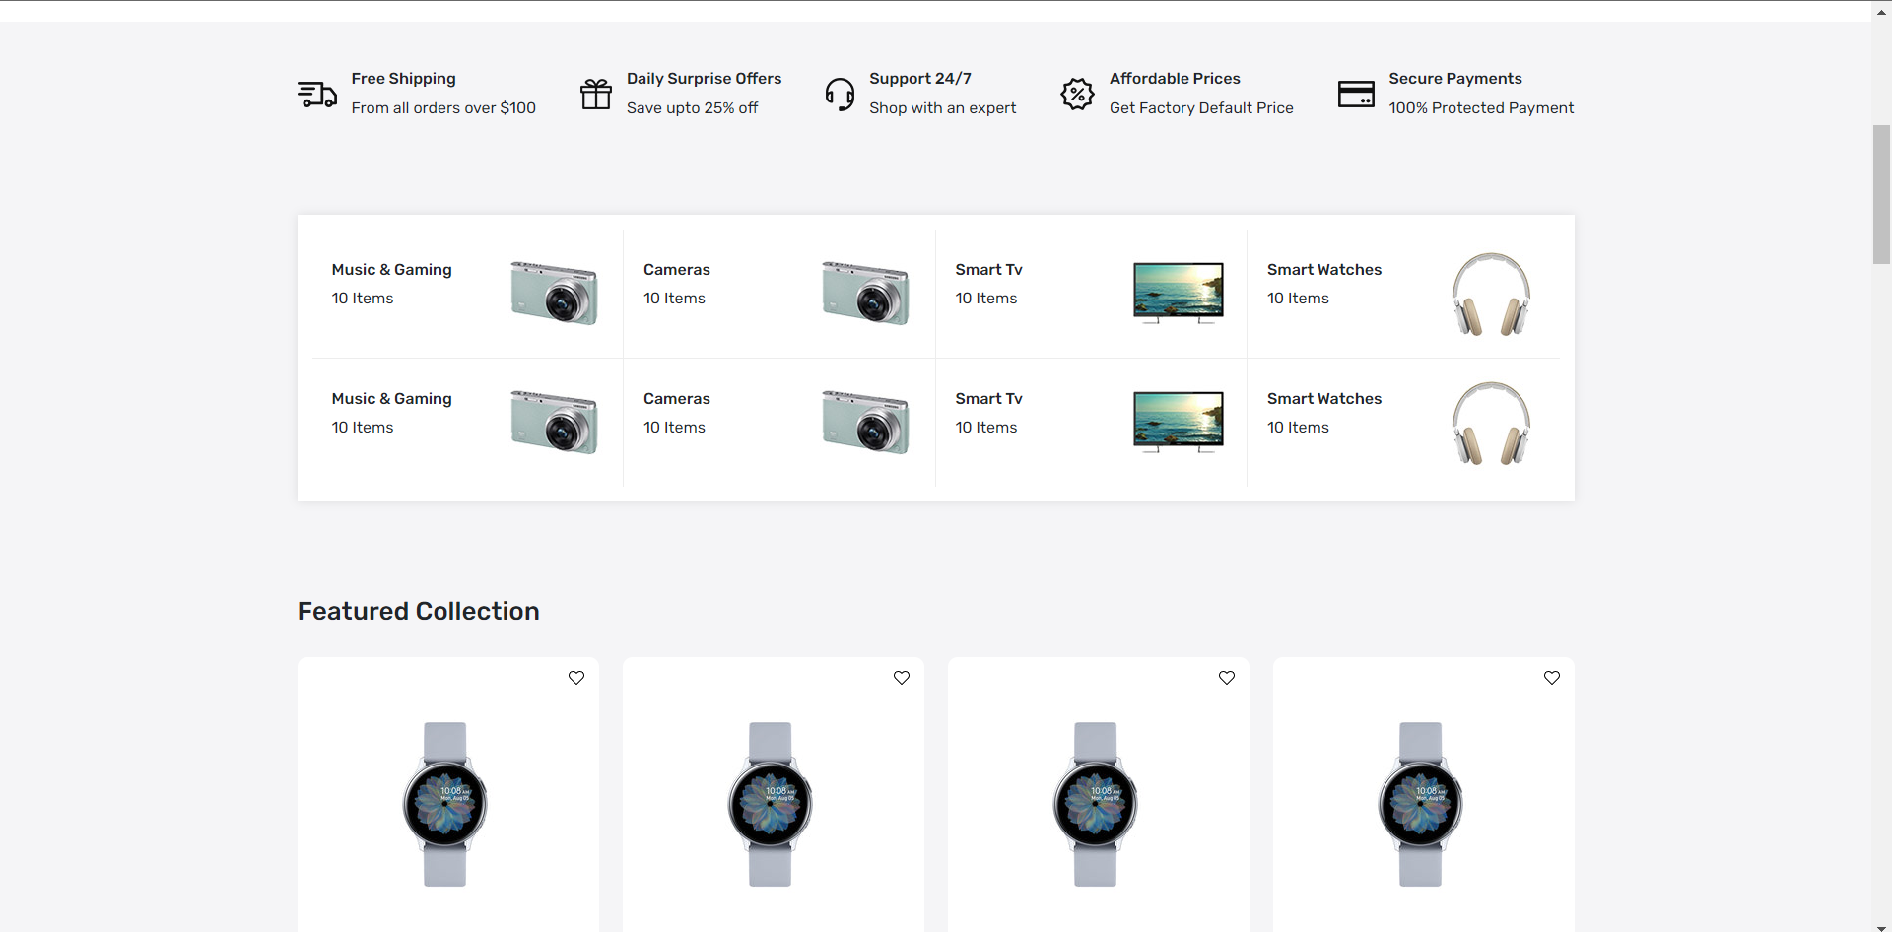Click the scrollbar up arrow
This screenshot has width=1892, height=932.
[1880, 10]
